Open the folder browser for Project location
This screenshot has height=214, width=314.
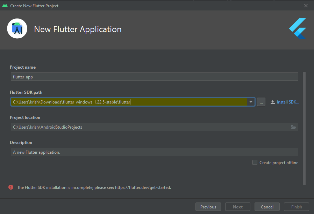(294, 127)
